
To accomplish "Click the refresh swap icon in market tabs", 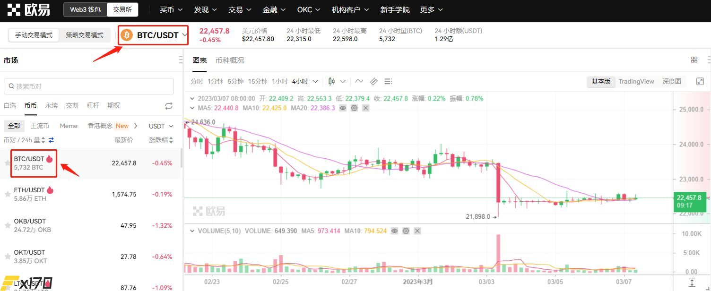I will (169, 106).
